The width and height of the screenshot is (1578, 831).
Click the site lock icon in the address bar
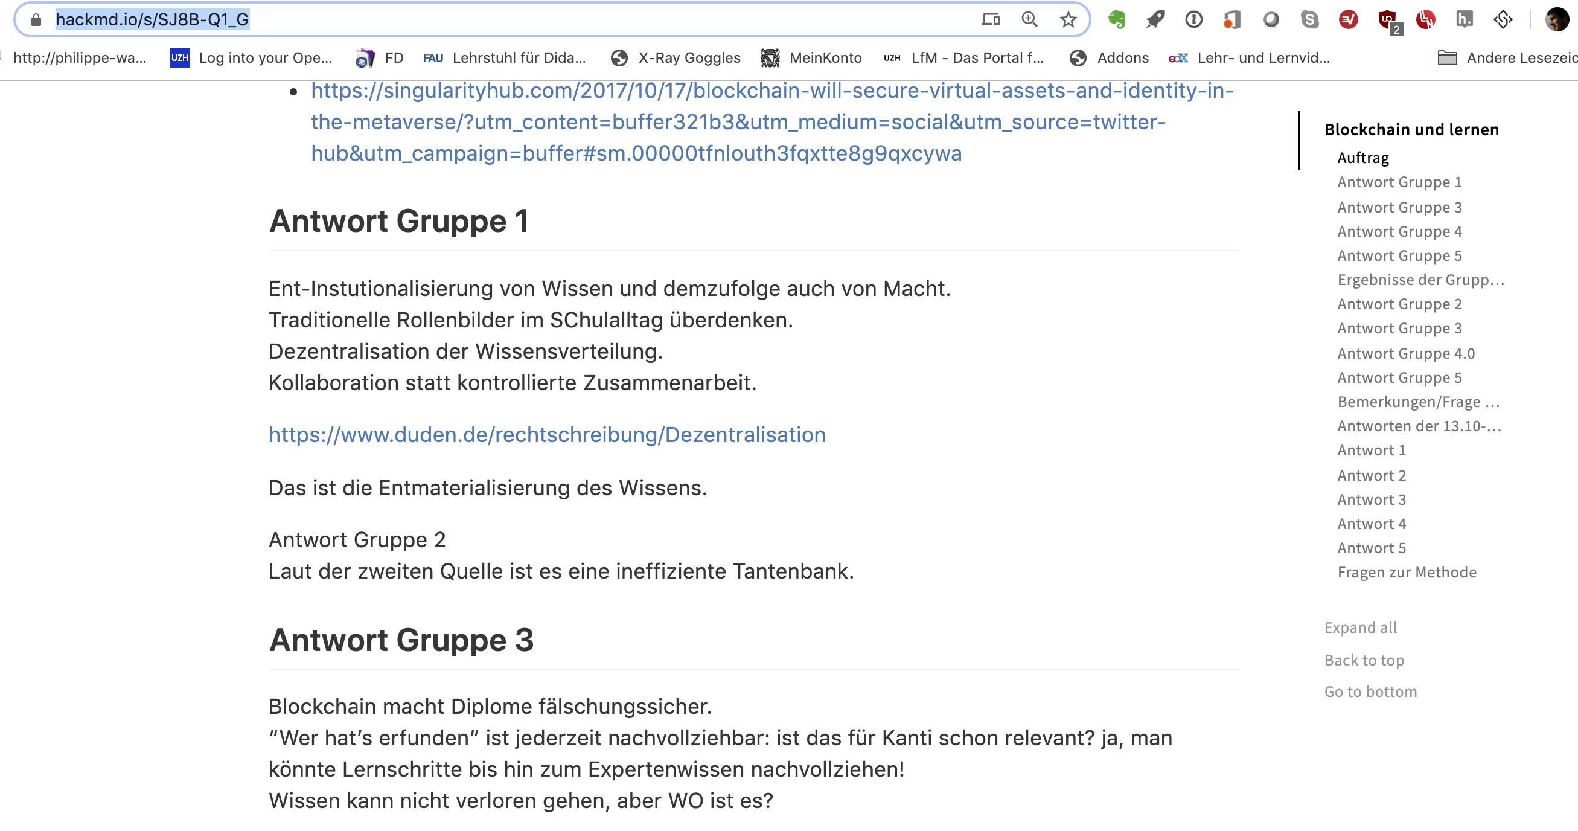[36, 19]
